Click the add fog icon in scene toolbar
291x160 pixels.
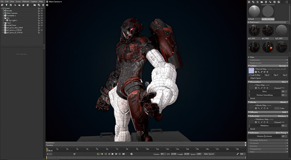coord(19,5)
